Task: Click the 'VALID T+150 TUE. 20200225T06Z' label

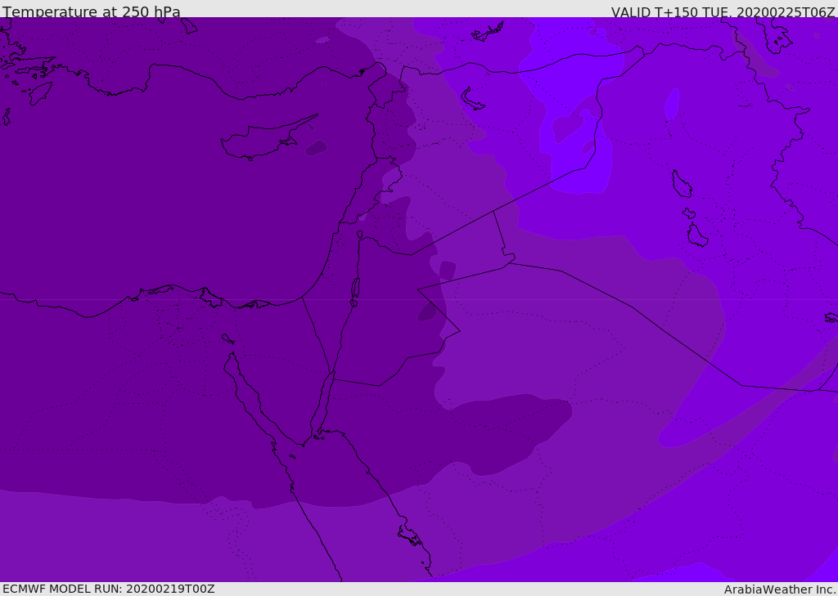Action: [x=723, y=12]
